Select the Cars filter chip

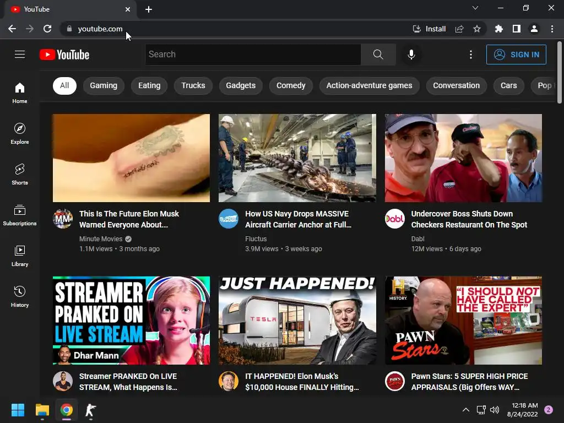(508, 85)
